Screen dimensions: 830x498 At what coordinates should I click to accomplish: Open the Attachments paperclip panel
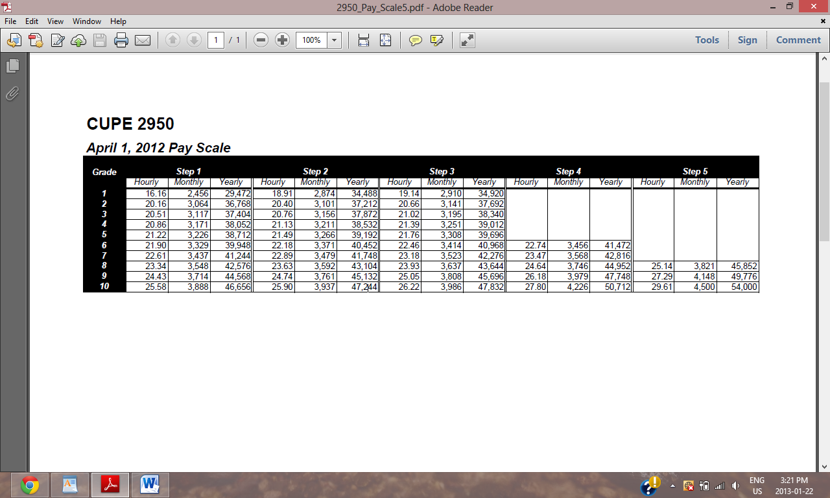click(x=12, y=93)
